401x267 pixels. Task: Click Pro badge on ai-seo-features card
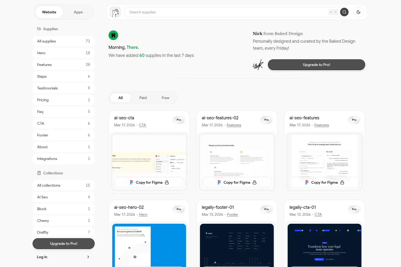click(x=354, y=120)
